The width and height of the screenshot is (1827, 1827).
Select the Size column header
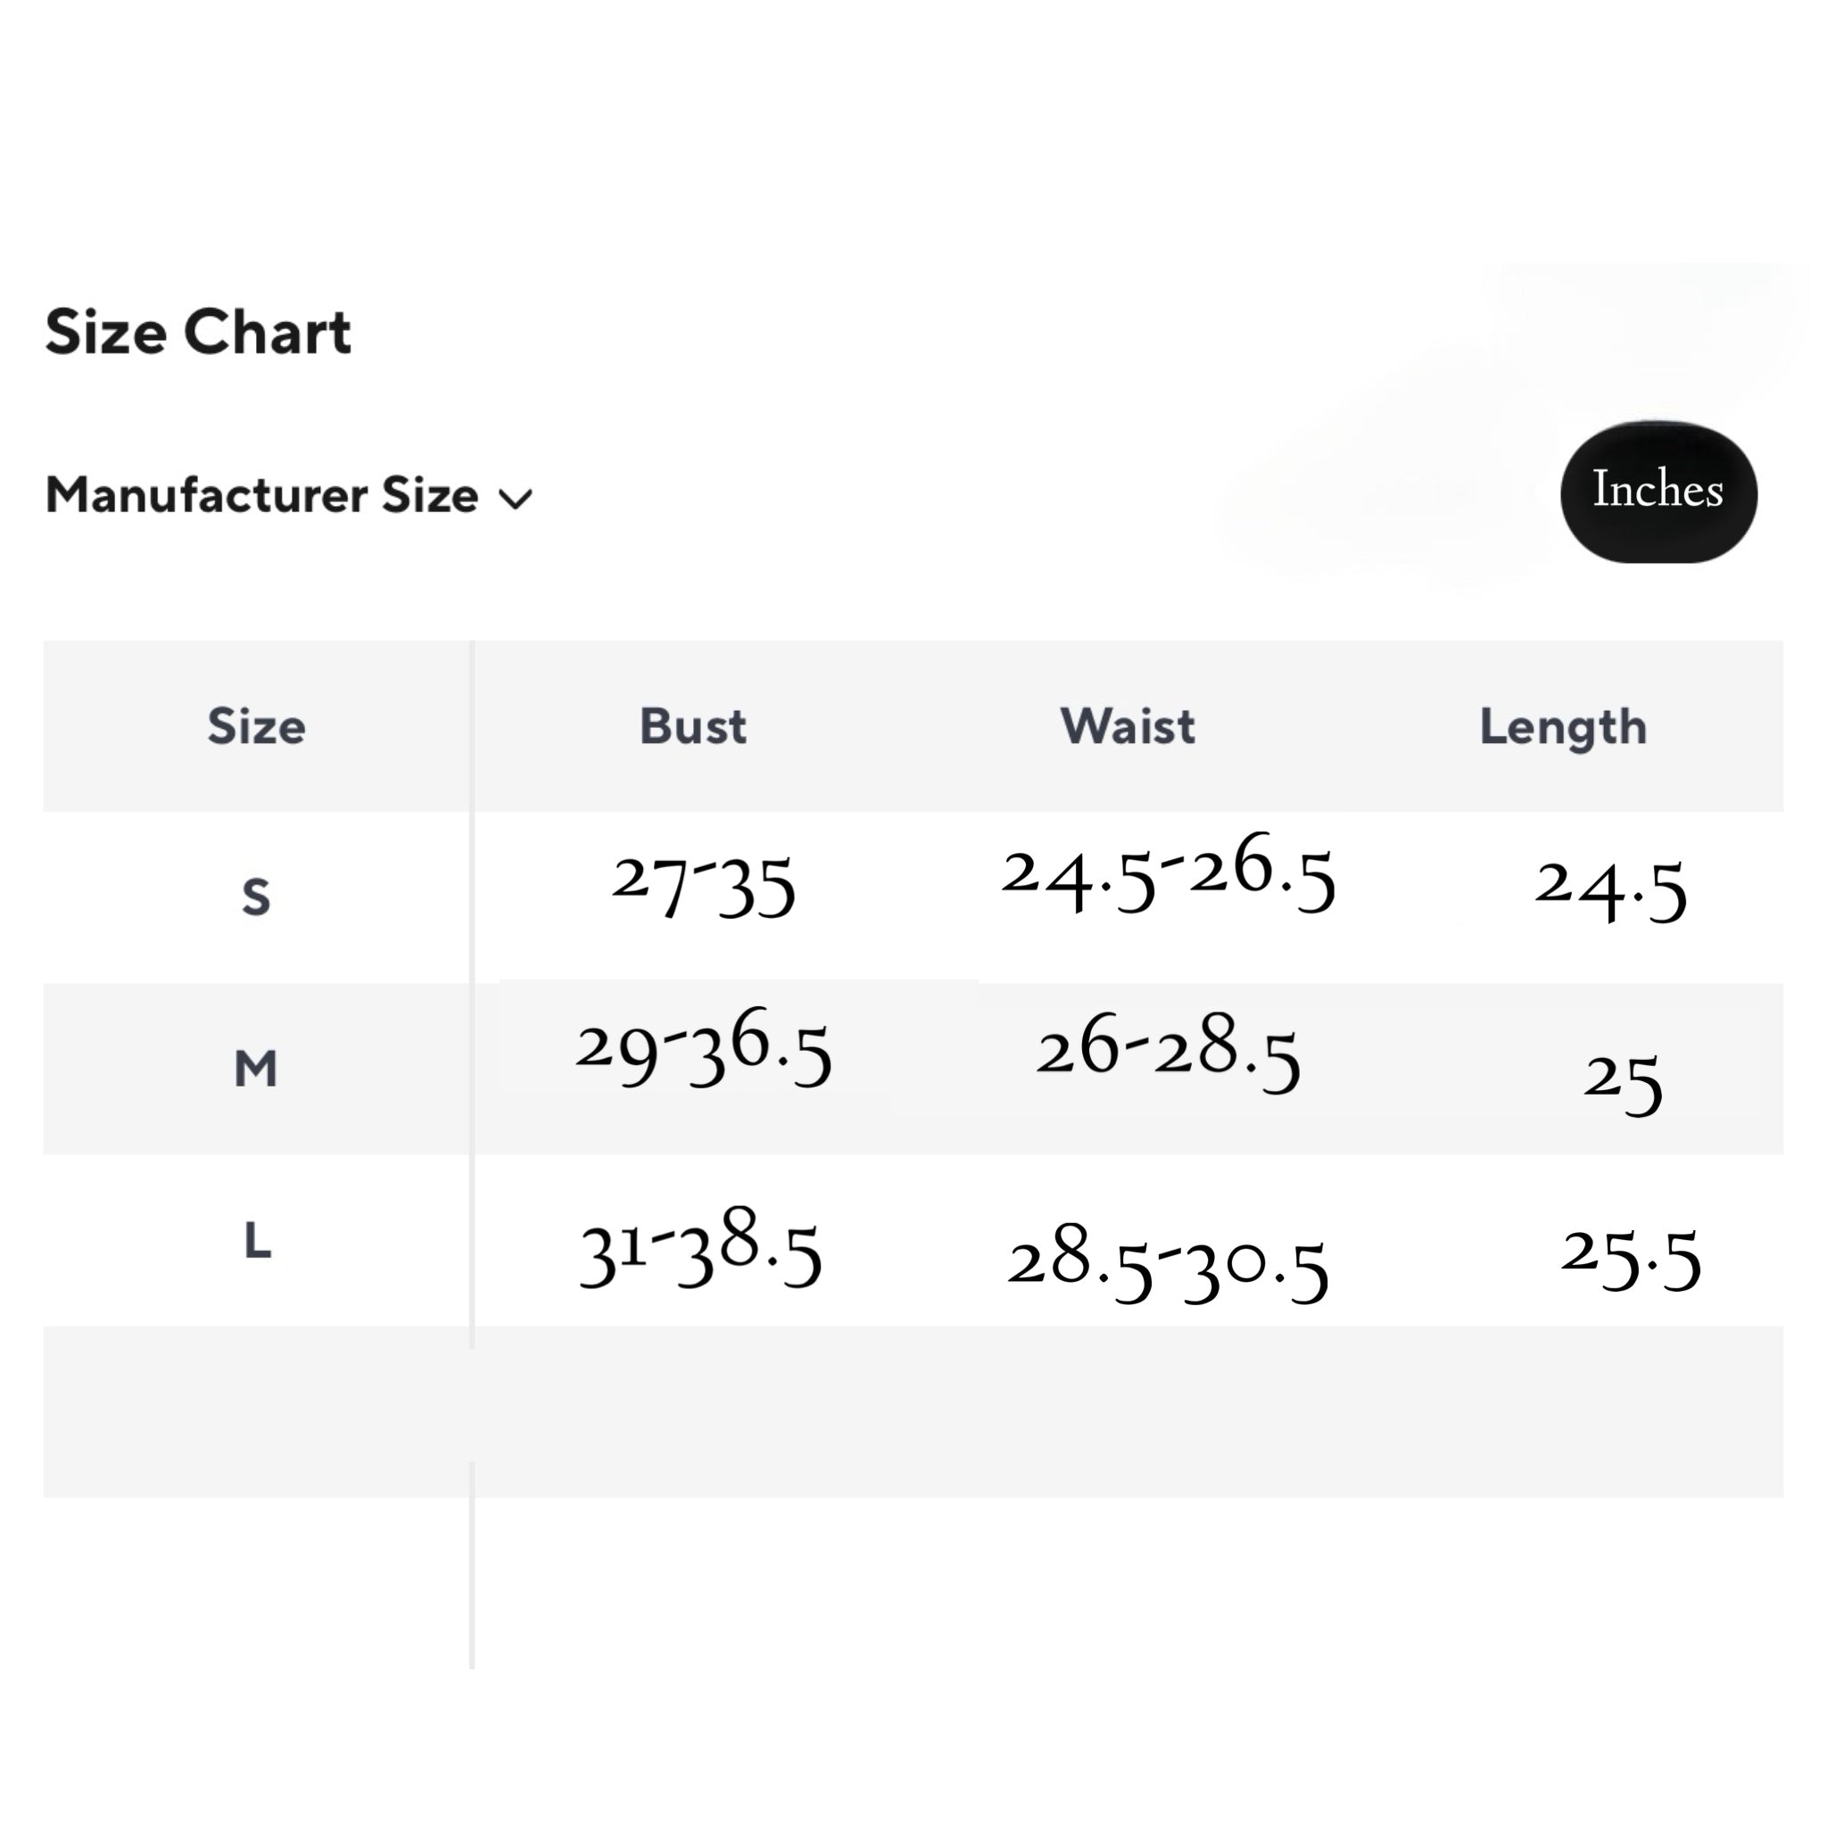point(256,726)
